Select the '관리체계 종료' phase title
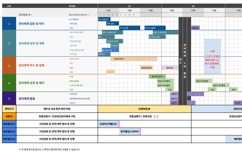The image size is (242, 155). [x=28, y=98]
